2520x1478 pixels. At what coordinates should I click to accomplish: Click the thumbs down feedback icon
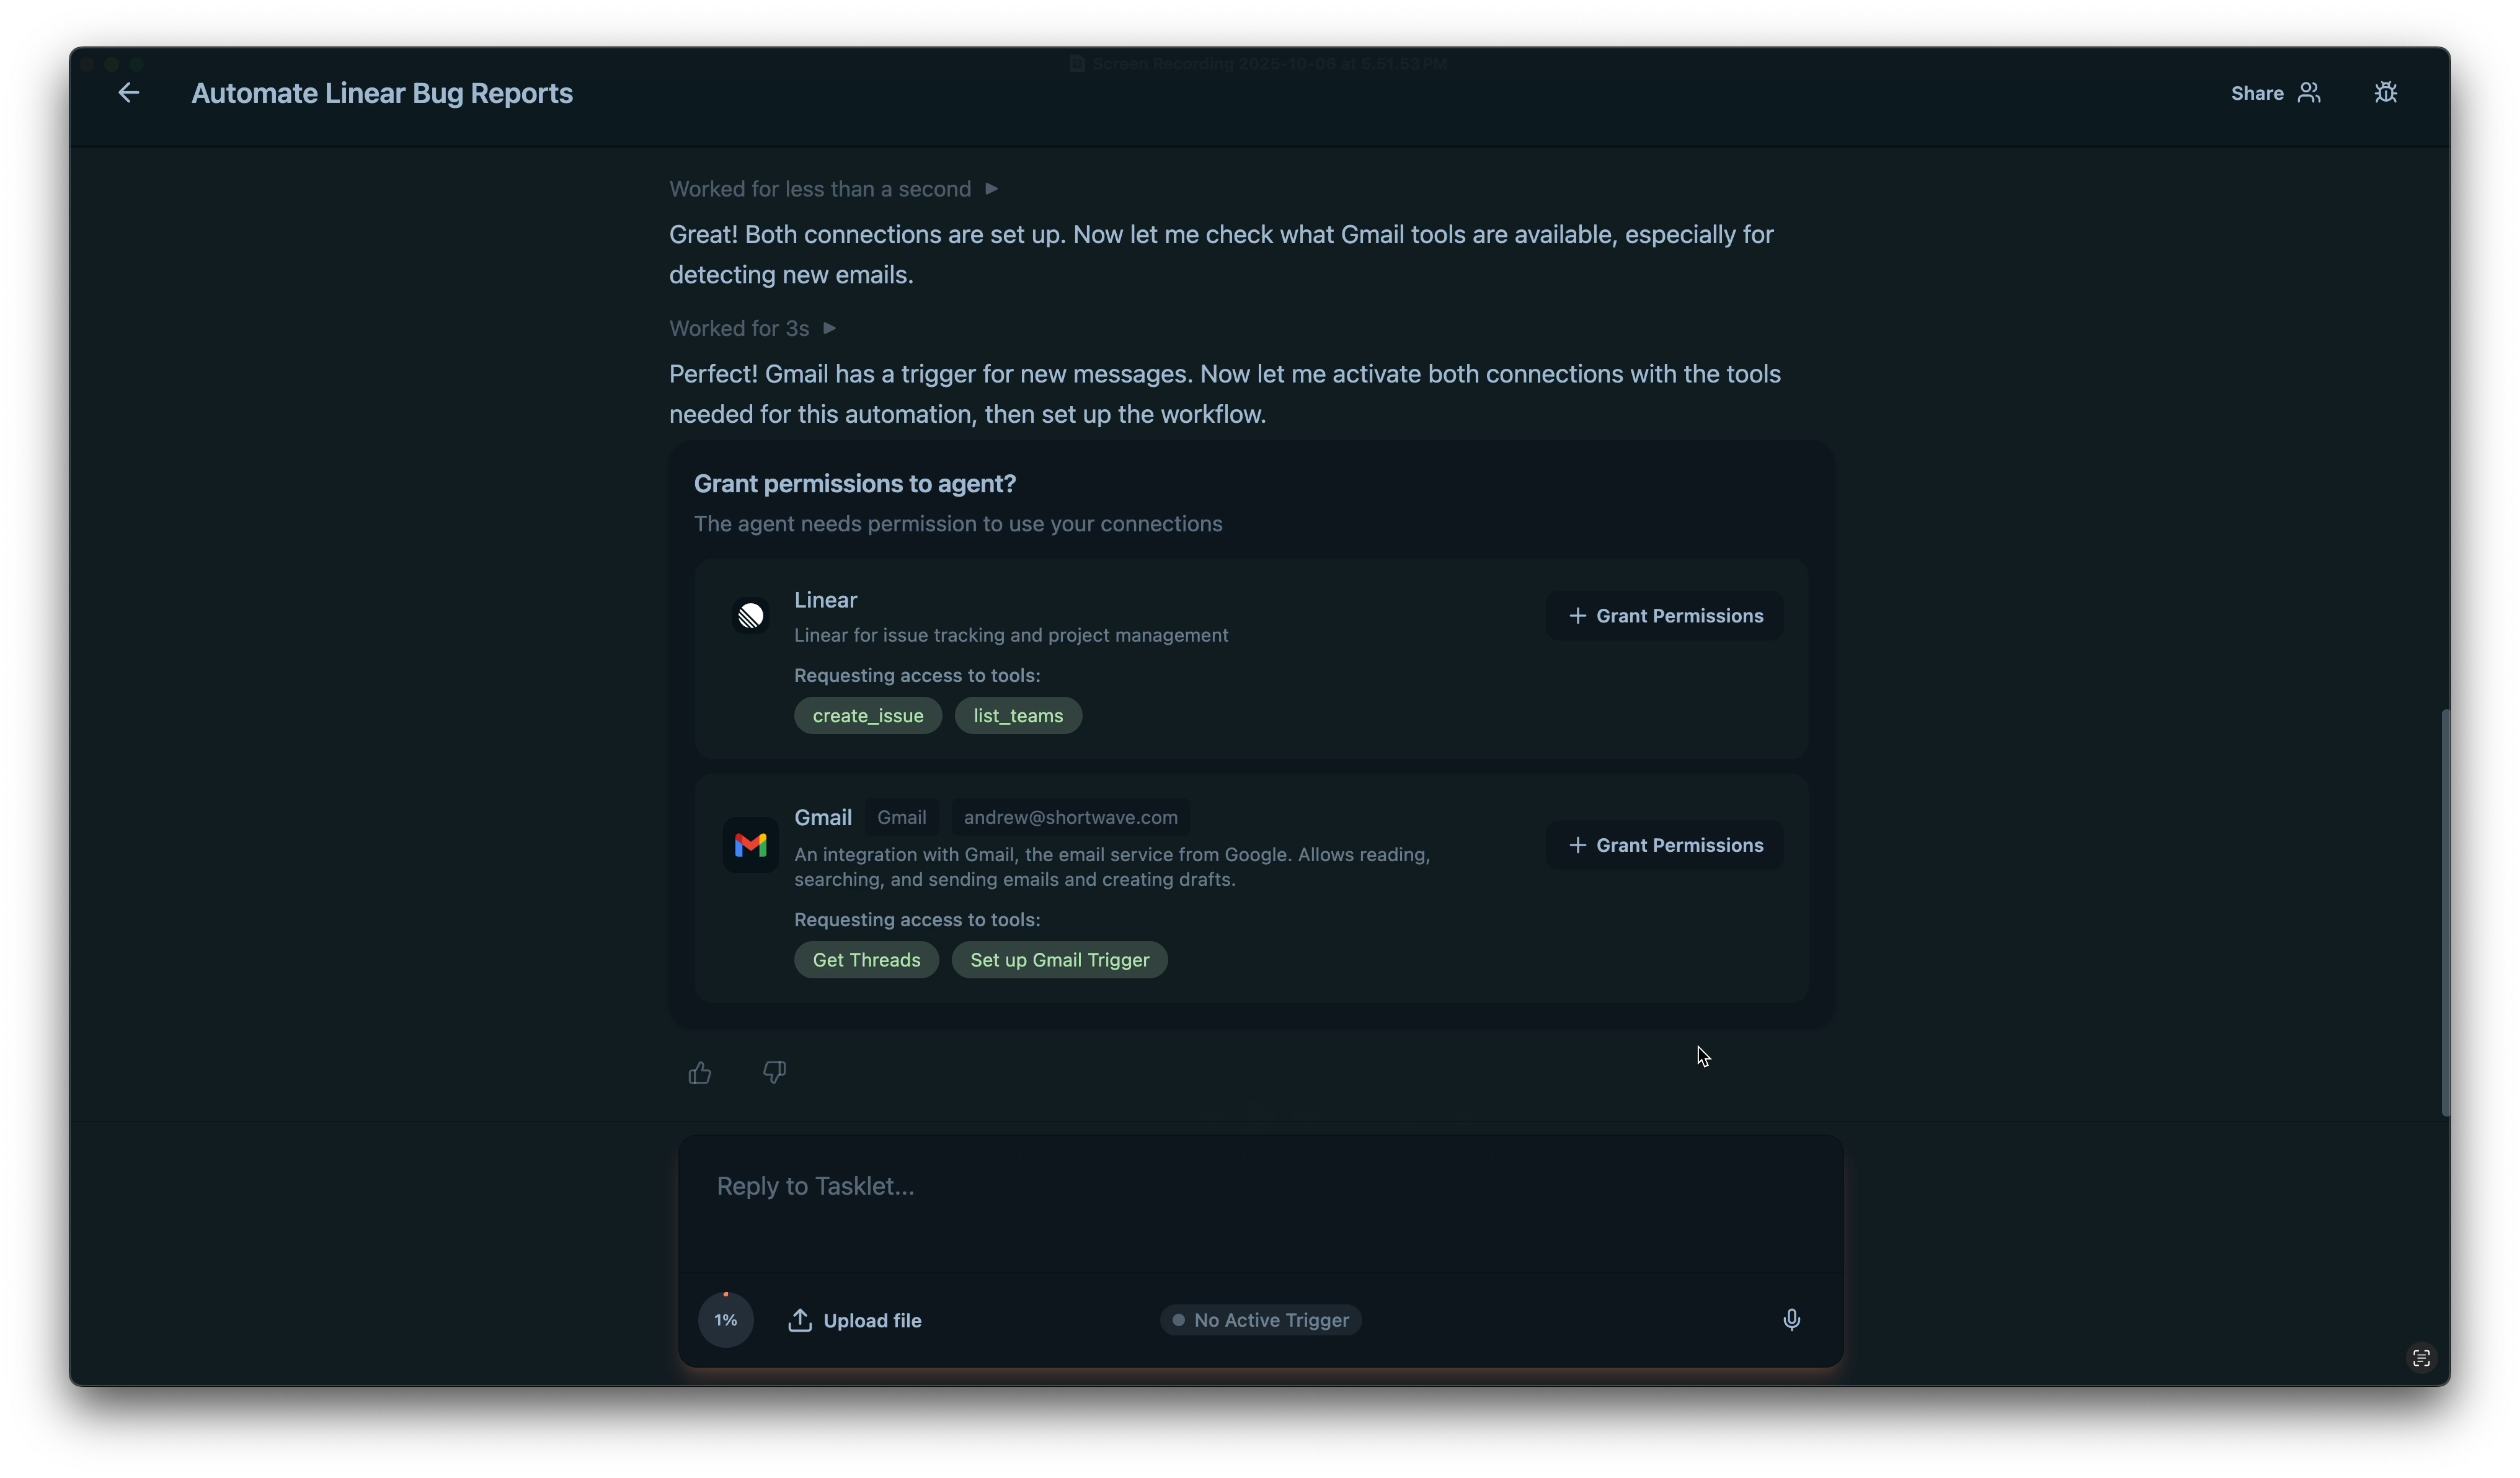tap(774, 1072)
